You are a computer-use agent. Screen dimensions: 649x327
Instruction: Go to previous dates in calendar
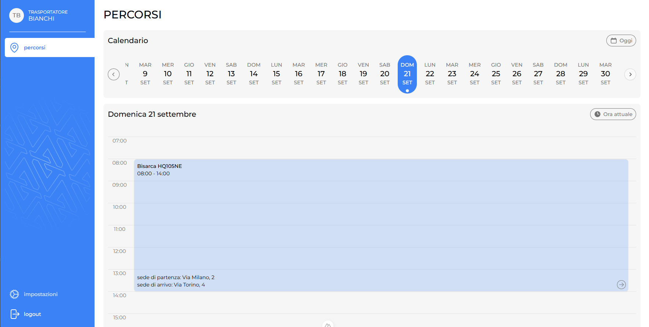coord(114,74)
